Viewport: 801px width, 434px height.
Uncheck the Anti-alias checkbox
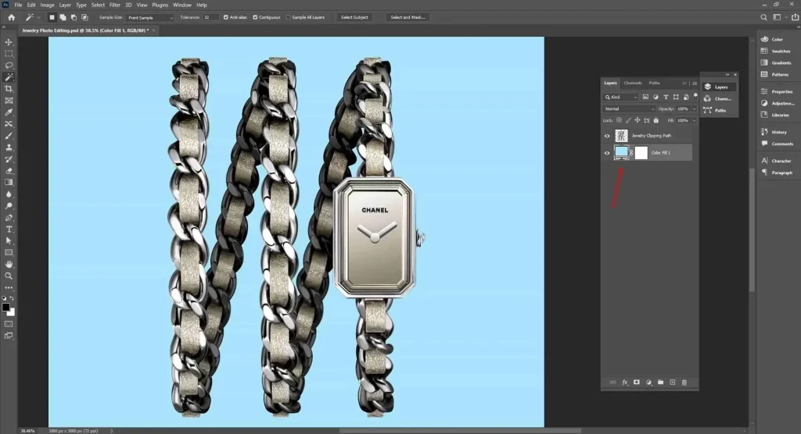pos(226,17)
